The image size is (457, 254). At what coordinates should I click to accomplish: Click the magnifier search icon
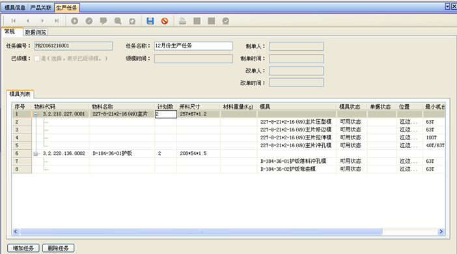coord(118,21)
